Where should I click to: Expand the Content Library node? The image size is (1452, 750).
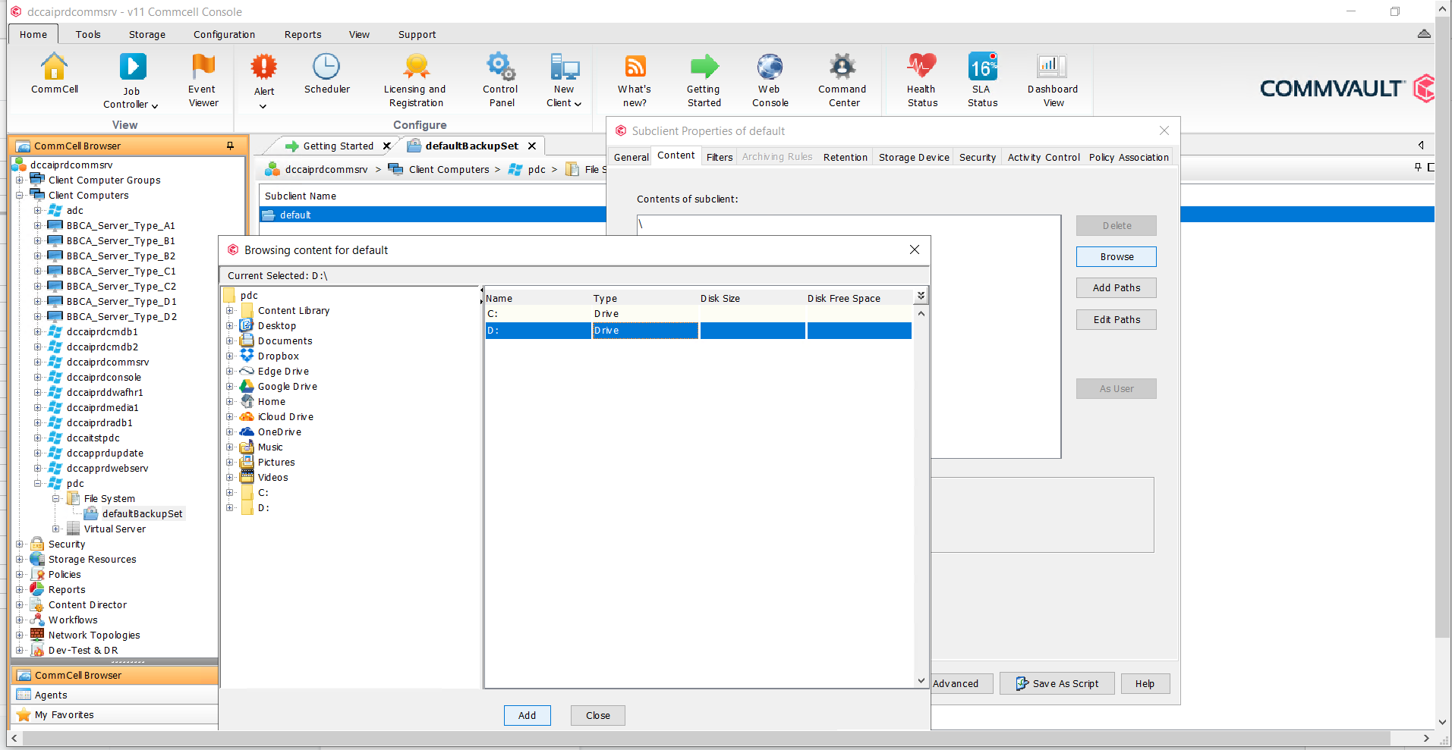230,310
